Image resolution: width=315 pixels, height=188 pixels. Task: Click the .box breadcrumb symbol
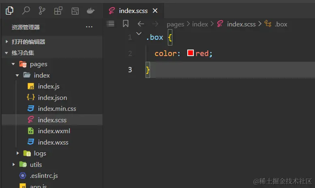point(281,24)
